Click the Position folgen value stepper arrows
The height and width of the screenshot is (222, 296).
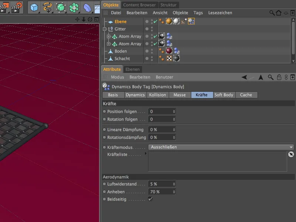[x=174, y=112]
